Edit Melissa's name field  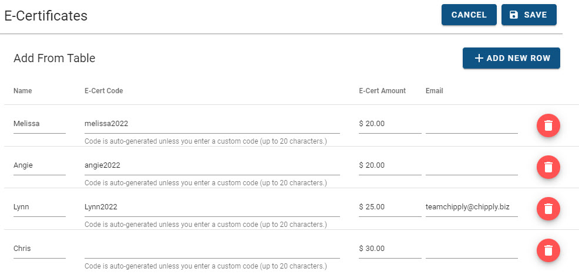(39, 124)
